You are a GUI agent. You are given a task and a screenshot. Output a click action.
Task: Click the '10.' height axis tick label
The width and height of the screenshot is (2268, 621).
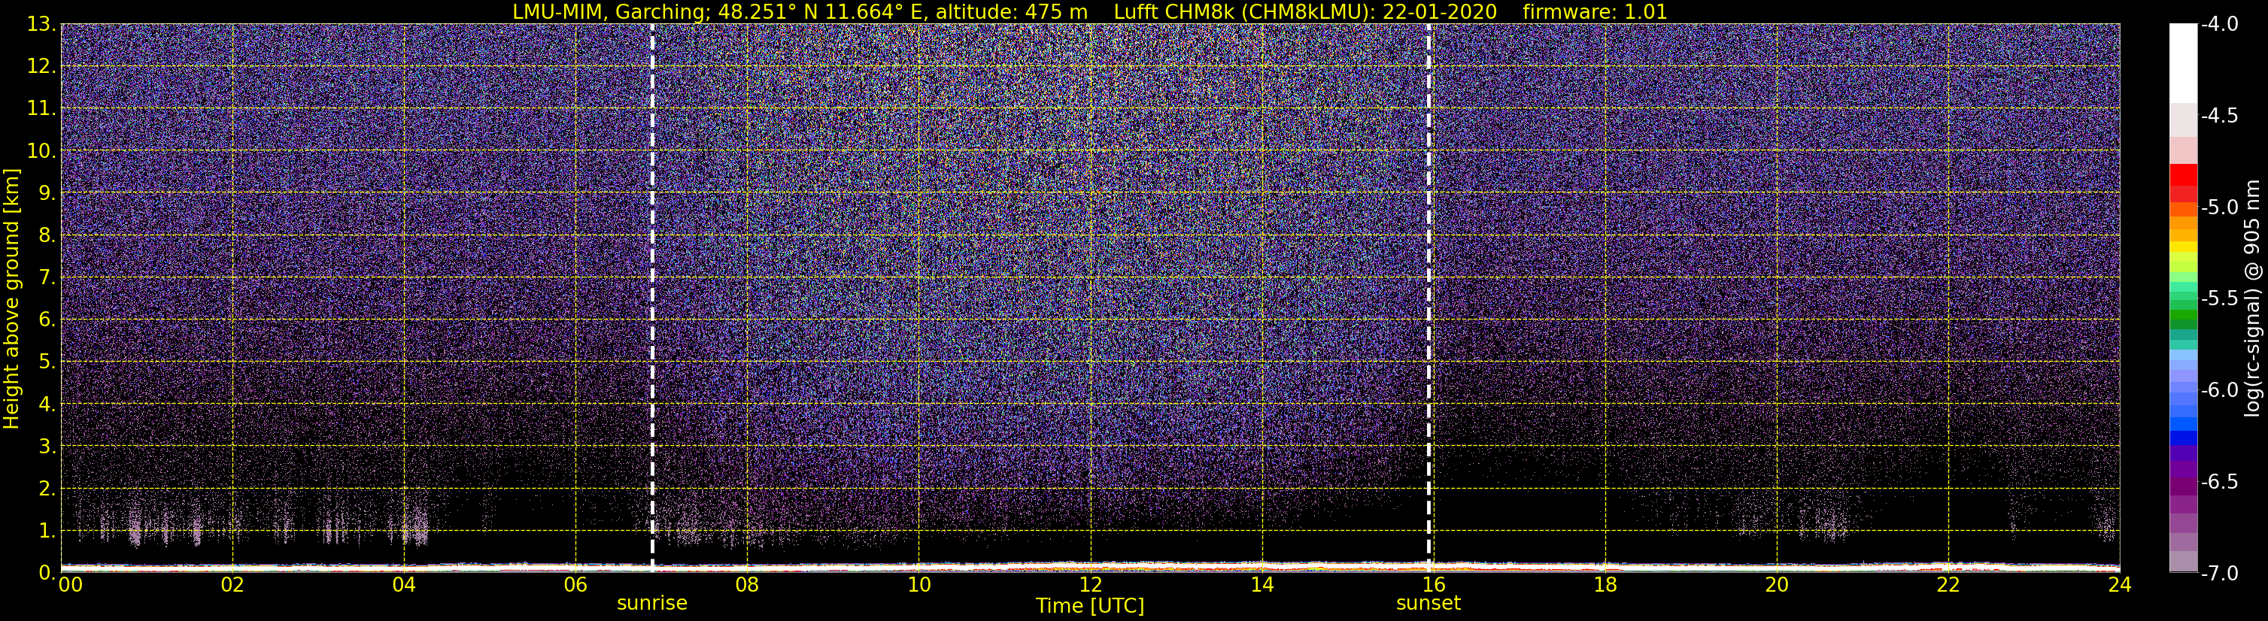click(x=41, y=151)
